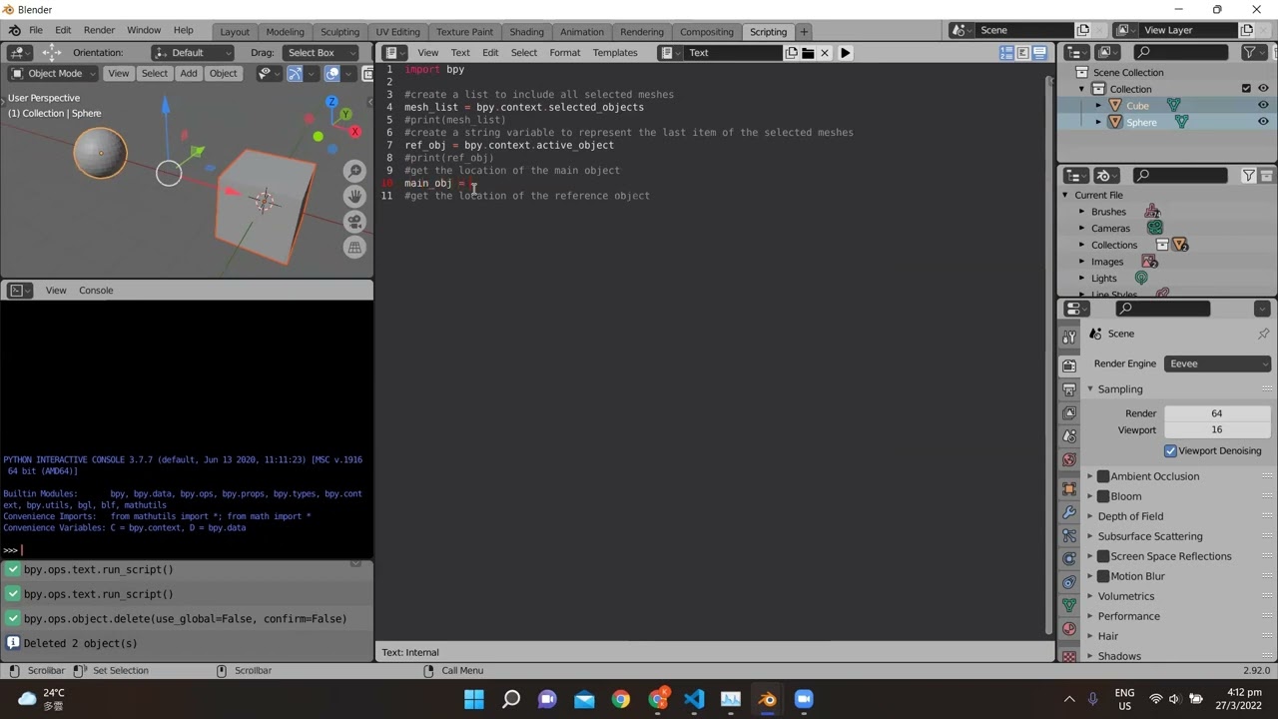Image resolution: width=1278 pixels, height=719 pixels.
Task: Open Google Chrome from the taskbar
Action: (621, 699)
